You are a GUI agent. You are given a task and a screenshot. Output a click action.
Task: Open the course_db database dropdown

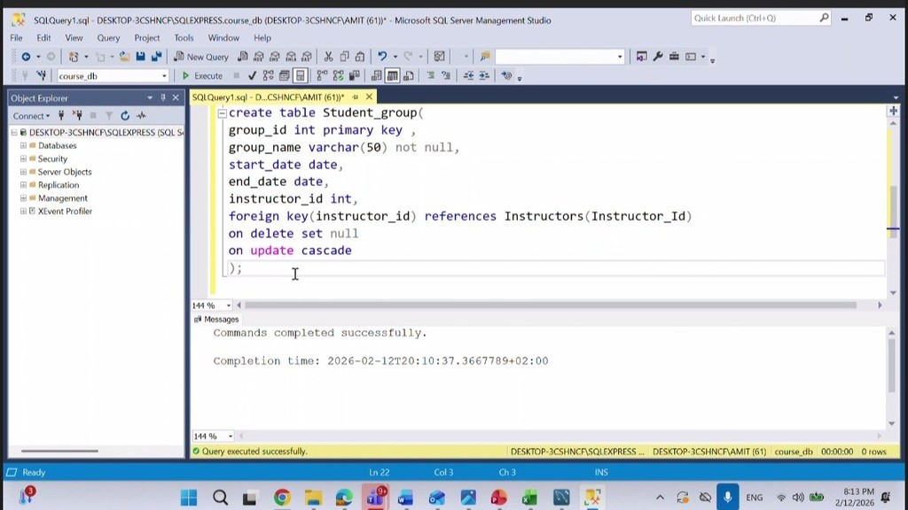point(164,76)
